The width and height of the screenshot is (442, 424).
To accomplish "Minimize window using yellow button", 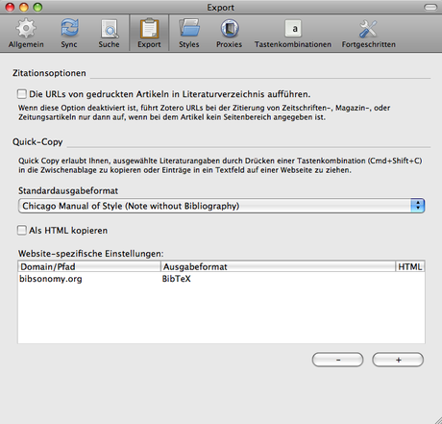I will click(24, 7).
